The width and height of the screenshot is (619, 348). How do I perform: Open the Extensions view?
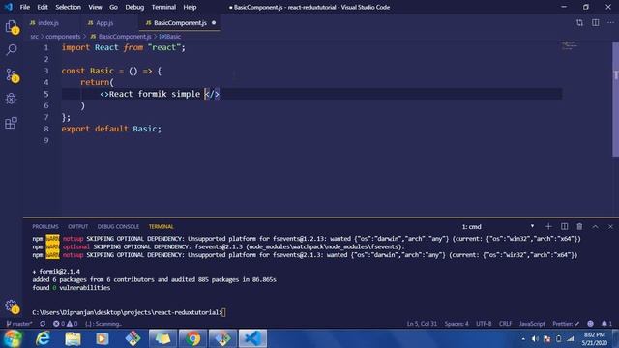(12, 123)
